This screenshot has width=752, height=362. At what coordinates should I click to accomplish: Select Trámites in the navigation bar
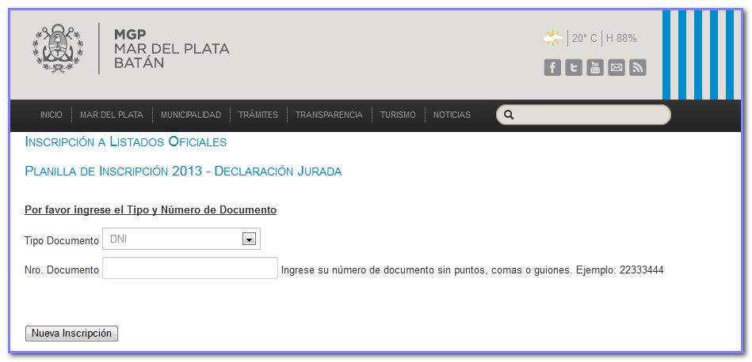tap(258, 115)
